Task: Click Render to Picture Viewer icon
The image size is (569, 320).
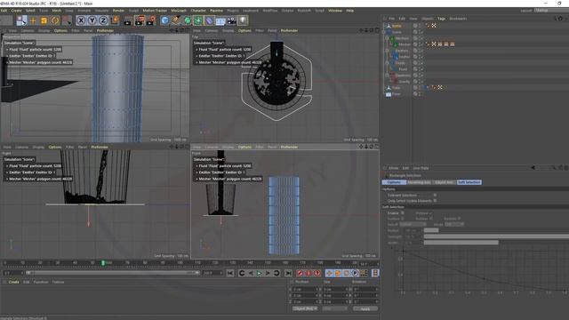Action: coord(140,20)
